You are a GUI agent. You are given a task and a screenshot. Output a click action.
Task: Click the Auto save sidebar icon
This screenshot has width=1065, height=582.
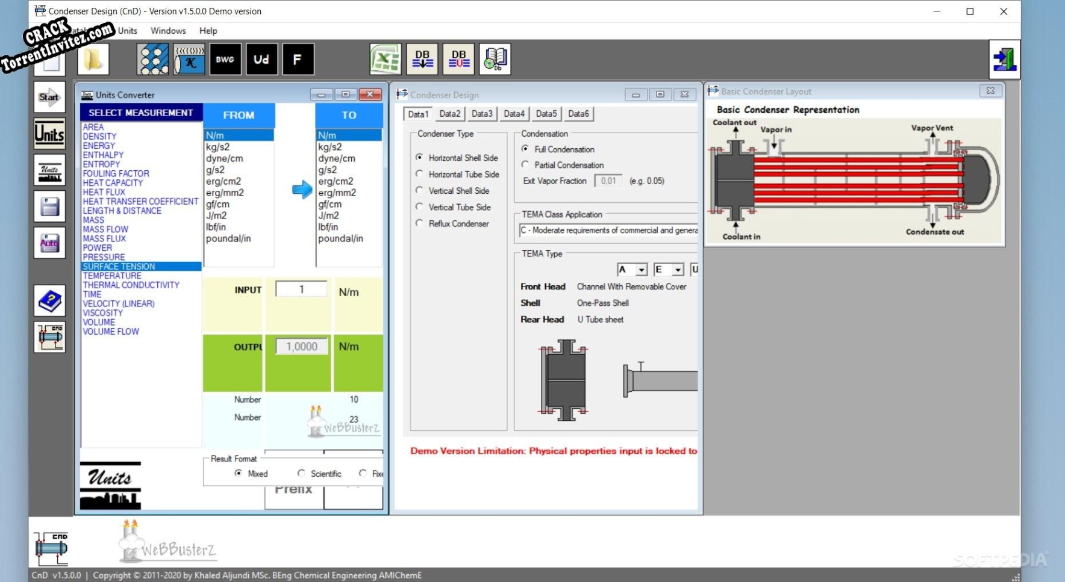(49, 243)
